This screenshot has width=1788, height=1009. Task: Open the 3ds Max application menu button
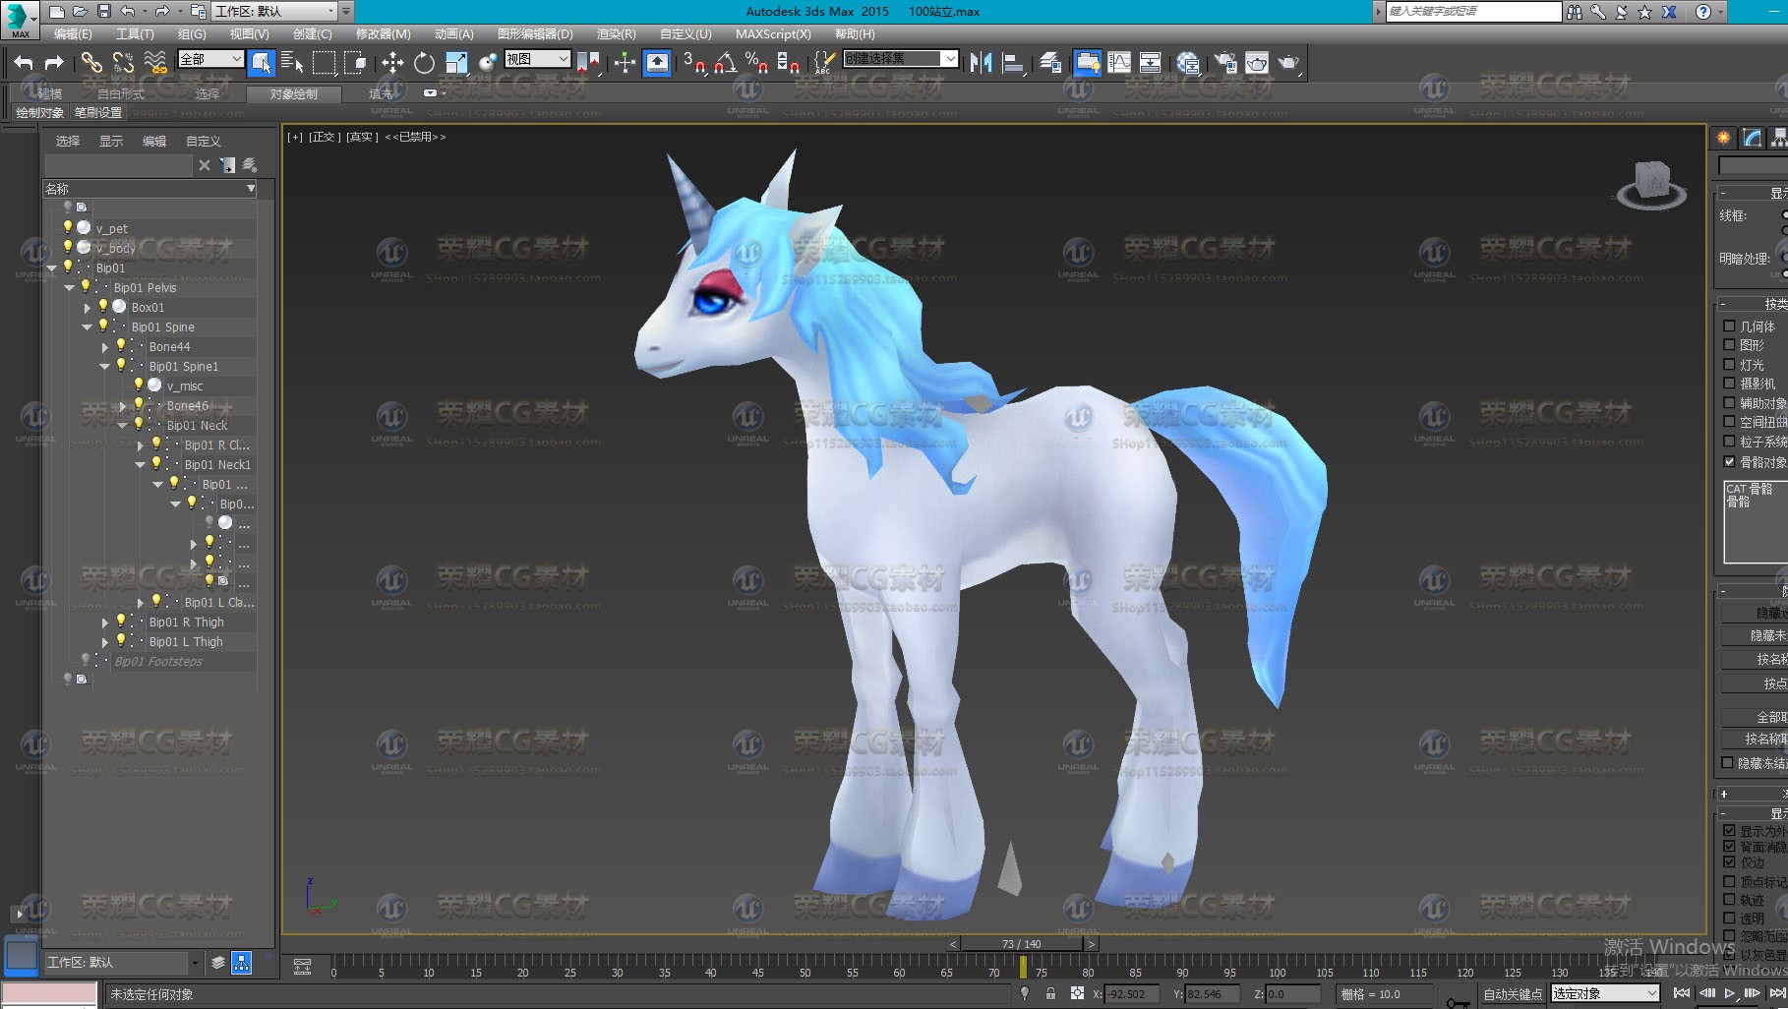[19, 18]
